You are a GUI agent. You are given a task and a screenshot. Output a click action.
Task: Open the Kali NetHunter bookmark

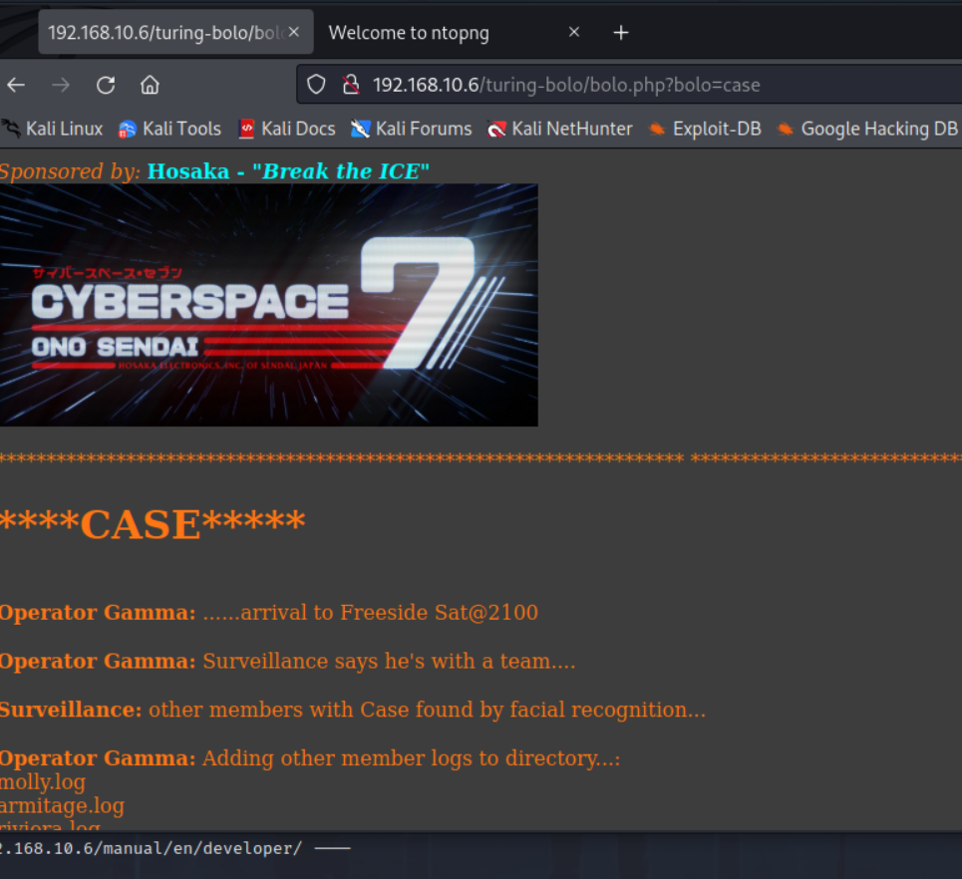coord(559,129)
